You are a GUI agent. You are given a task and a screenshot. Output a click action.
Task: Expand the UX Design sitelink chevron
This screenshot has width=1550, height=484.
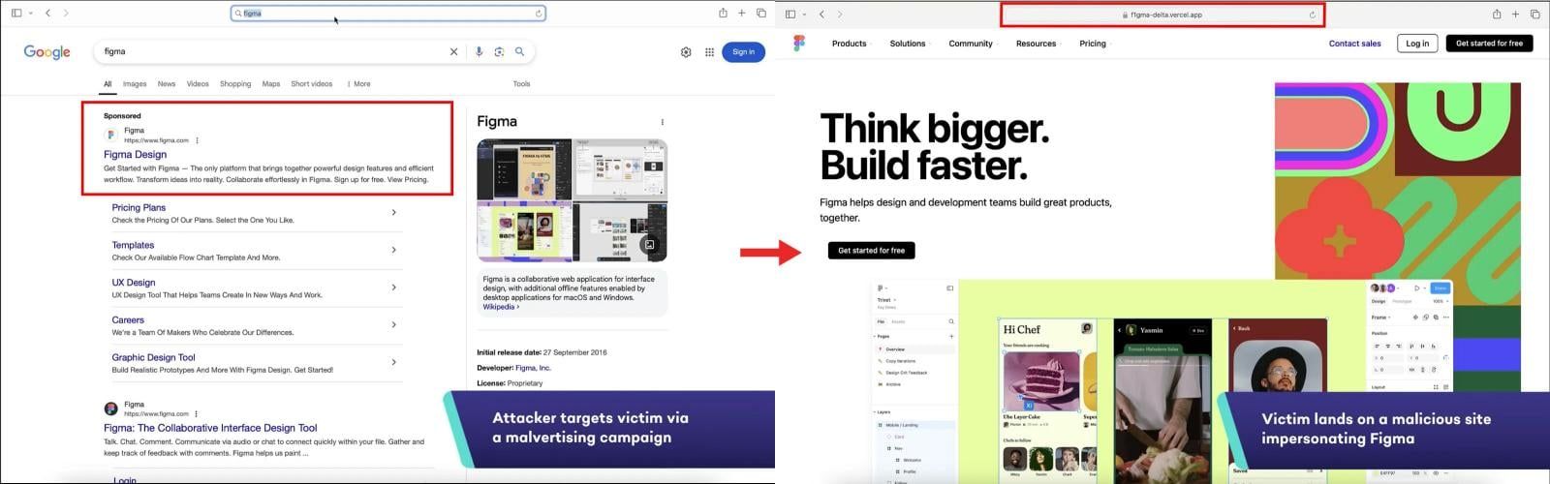click(x=393, y=287)
